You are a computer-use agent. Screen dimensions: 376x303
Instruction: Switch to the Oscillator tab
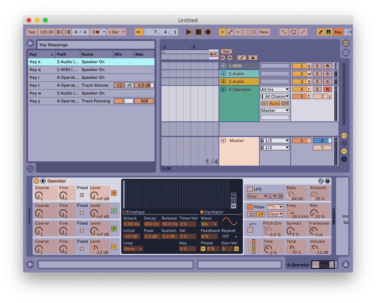coord(212,212)
